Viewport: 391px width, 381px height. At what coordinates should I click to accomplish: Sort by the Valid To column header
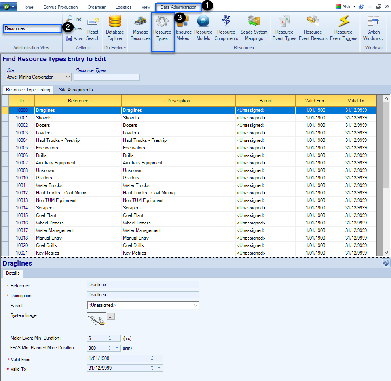356,101
